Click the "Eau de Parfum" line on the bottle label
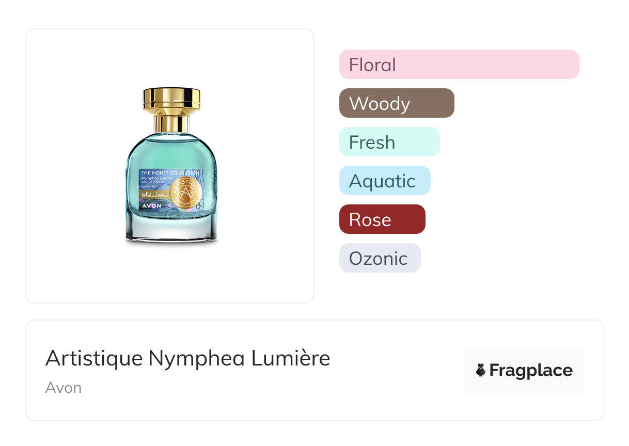This screenshot has height=446, width=629. (155, 183)
